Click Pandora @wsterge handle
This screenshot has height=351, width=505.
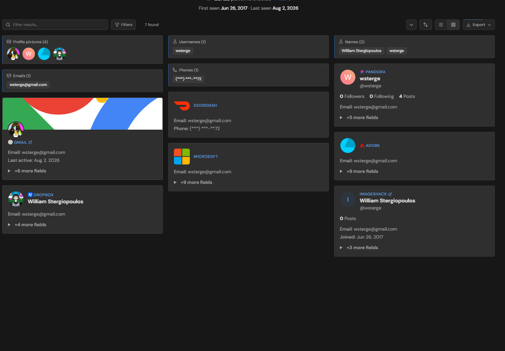tap(370, 86)
